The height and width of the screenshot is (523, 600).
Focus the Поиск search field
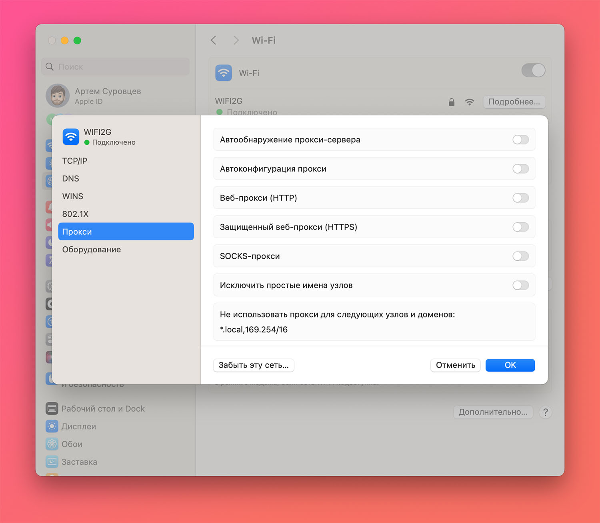(x=115, y=66)
